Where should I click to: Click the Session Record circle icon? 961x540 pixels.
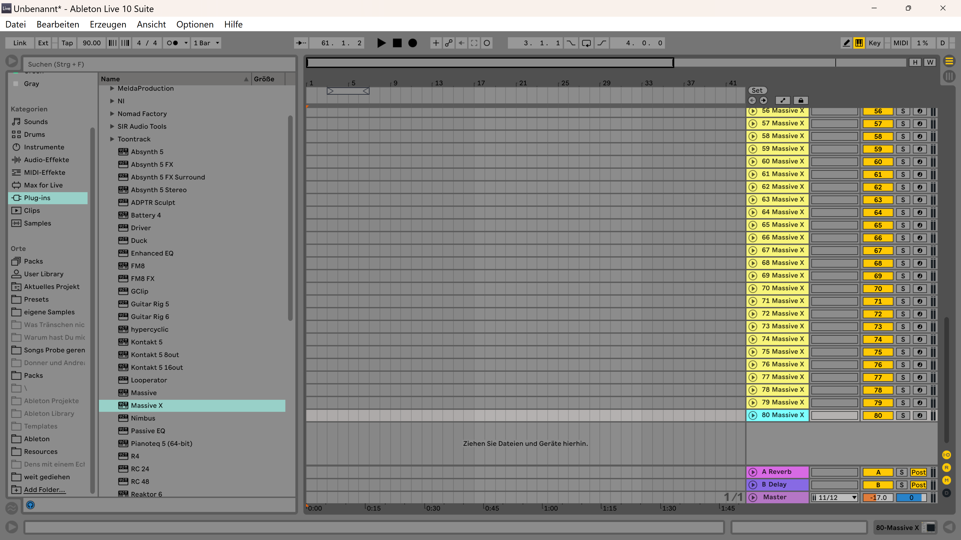[x=487, y=43]
